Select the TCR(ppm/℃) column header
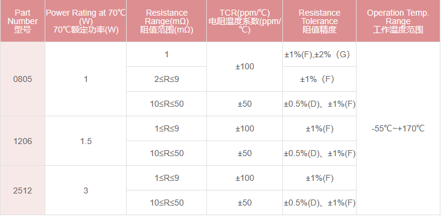 point(245,21)
